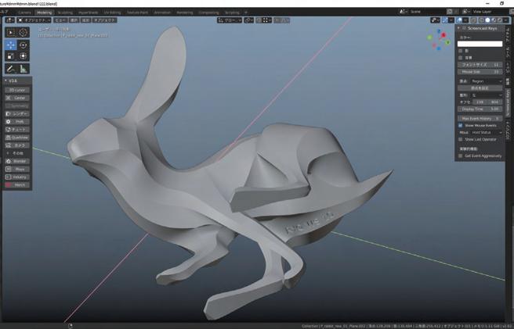Click the blue Z axis on gizmo
This screenshot has width=514, height=329.
click(439, 31)
